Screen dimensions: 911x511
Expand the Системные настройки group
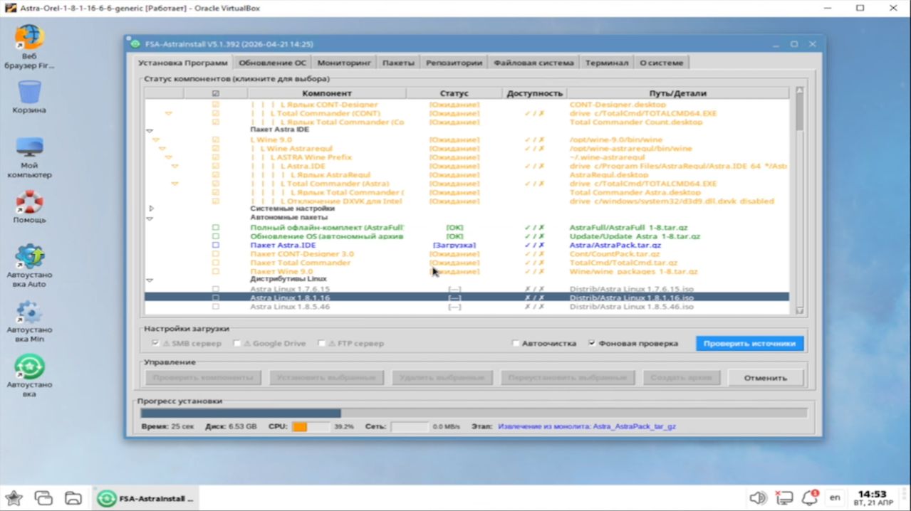click(x=151, y=209)
